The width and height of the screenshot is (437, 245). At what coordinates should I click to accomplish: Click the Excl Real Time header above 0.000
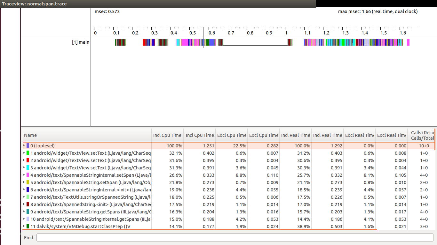point(391,135)
